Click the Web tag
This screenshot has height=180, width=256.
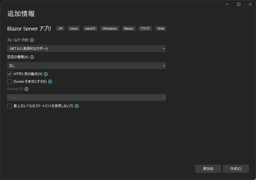[161, 29]
